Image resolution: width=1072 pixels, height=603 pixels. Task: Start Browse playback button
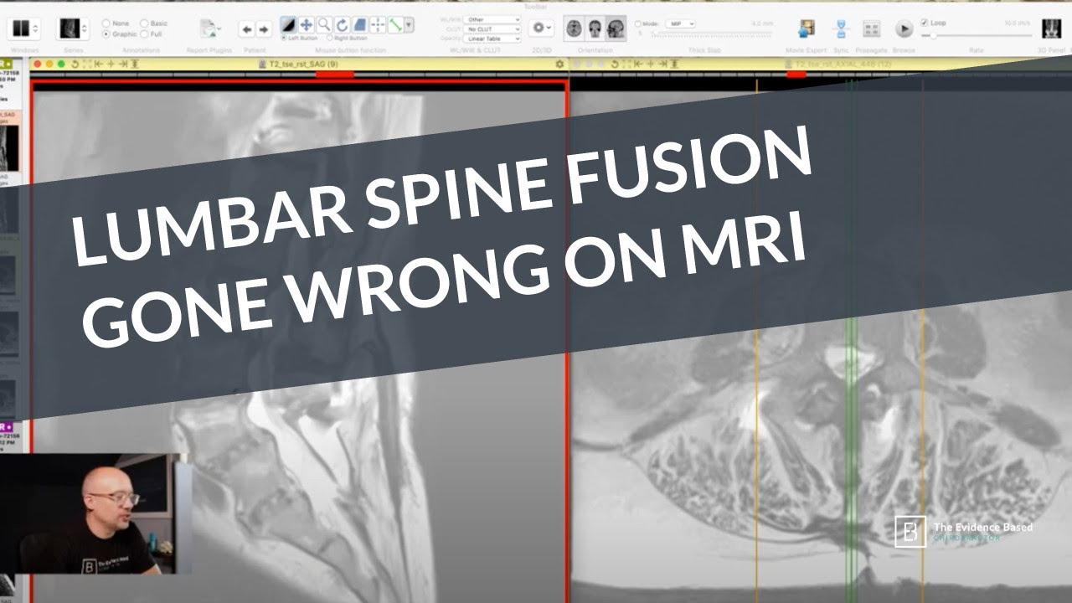tap(904, 29)
